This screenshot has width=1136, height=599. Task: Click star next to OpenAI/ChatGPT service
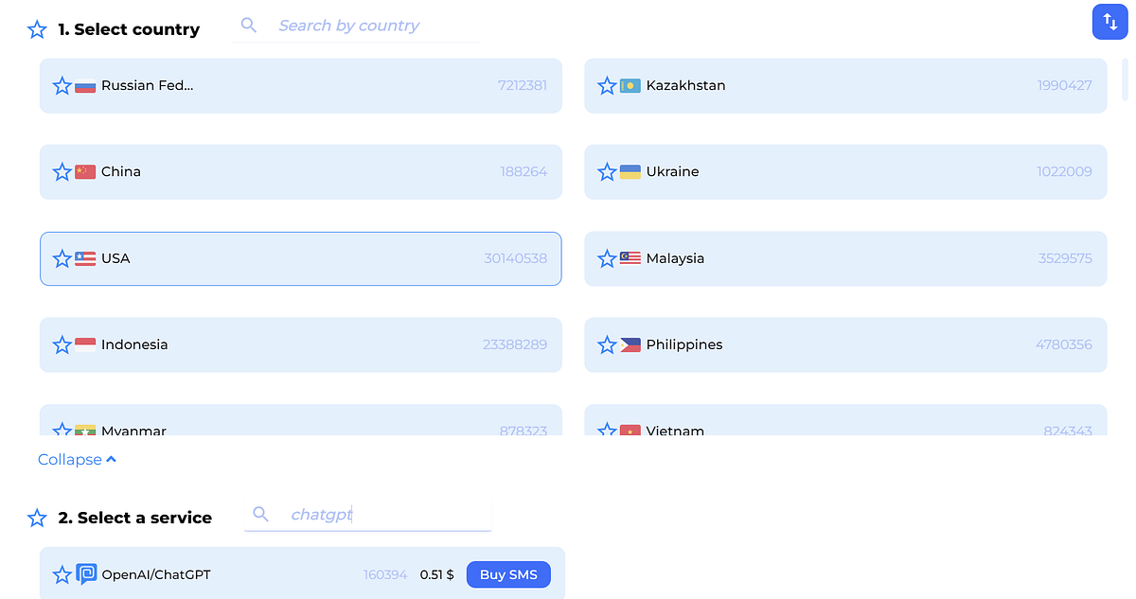62,574
